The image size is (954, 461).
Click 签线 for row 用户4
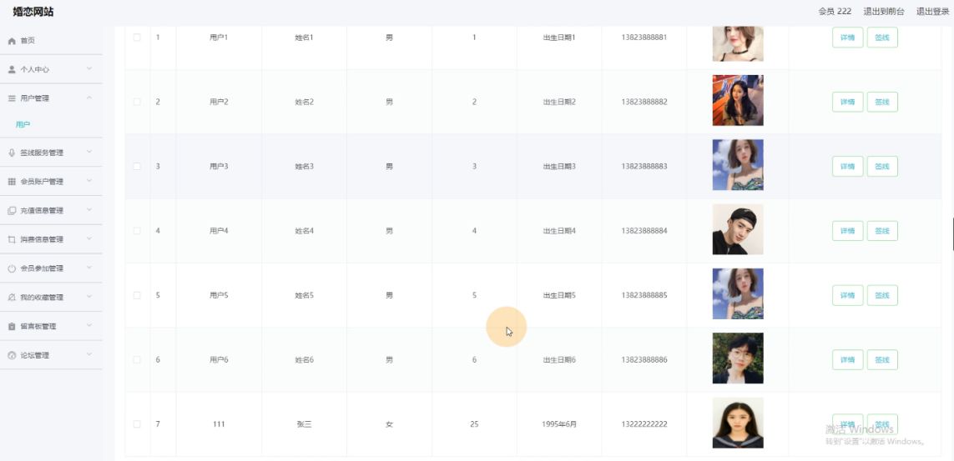pos(882,231)
